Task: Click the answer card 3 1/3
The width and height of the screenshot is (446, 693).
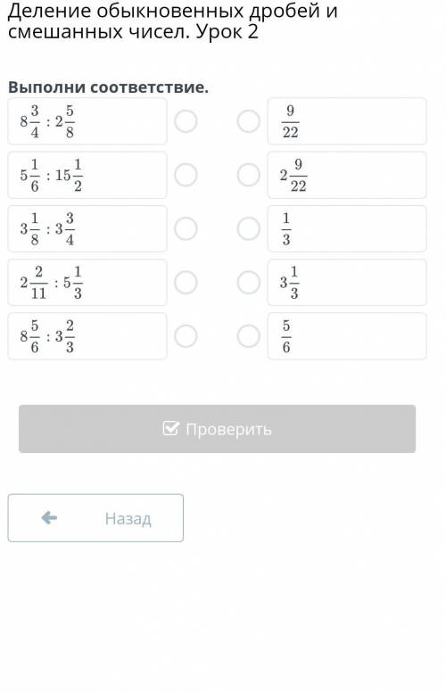Action: pyautogui.click(x=347, y=283)
